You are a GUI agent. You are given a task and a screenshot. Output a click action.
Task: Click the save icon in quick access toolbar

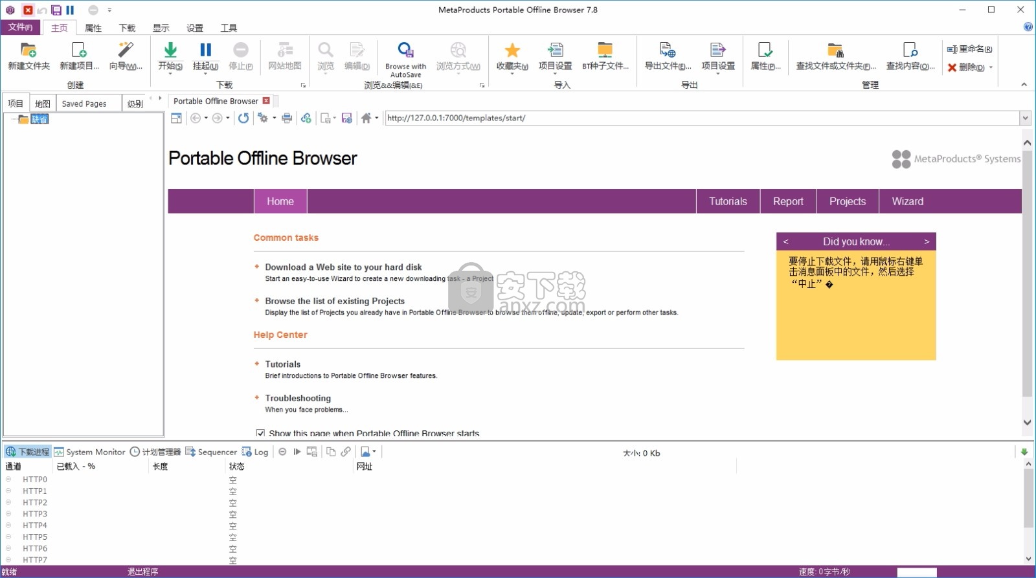point(56,10)
